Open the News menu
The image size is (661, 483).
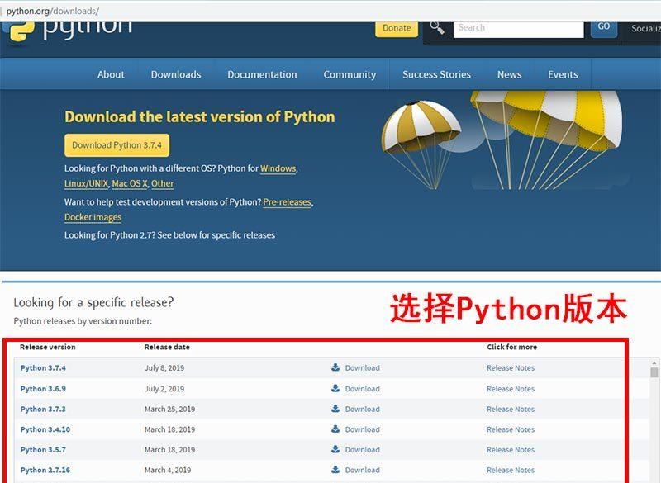click(509, 74)
